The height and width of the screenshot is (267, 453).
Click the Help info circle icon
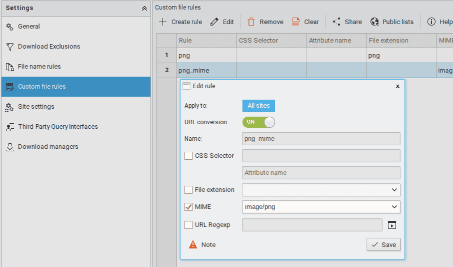click(x=431, y=22)
